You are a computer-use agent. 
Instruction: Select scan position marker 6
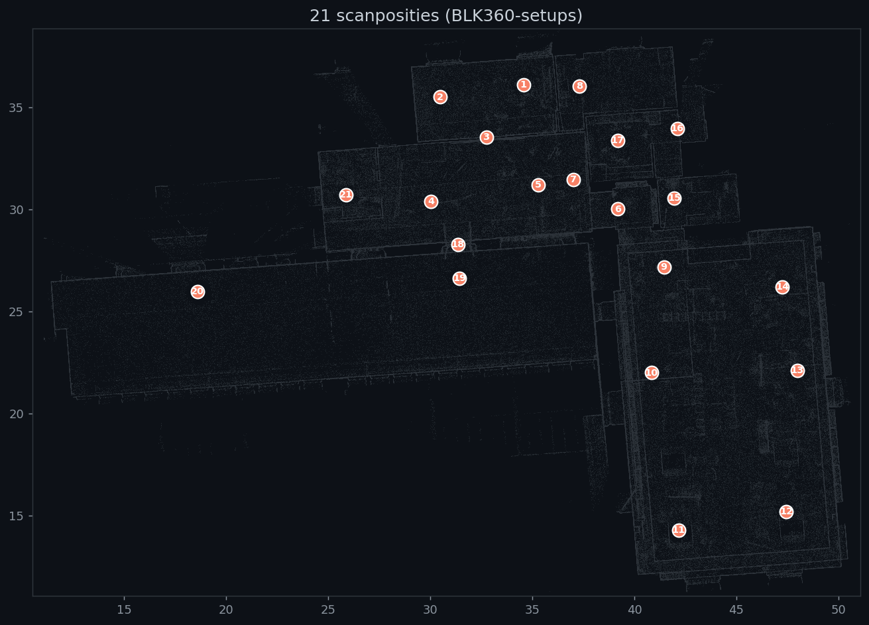pyautogui.click(x=618, y=209)
